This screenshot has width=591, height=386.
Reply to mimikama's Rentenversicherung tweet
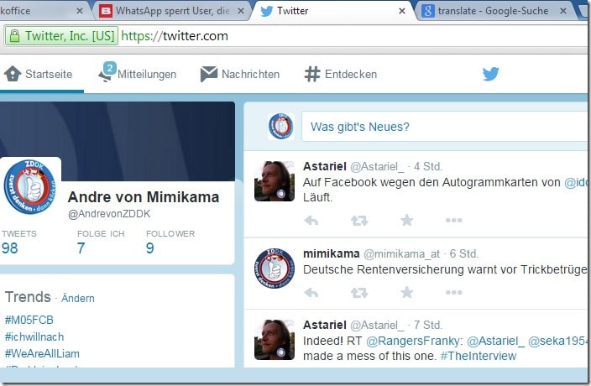pyautogui.click(x=311, y=292)
